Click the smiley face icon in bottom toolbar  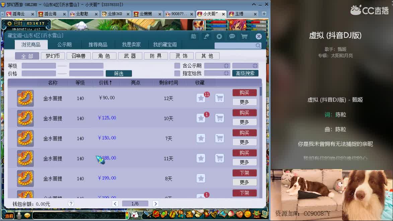248,214
